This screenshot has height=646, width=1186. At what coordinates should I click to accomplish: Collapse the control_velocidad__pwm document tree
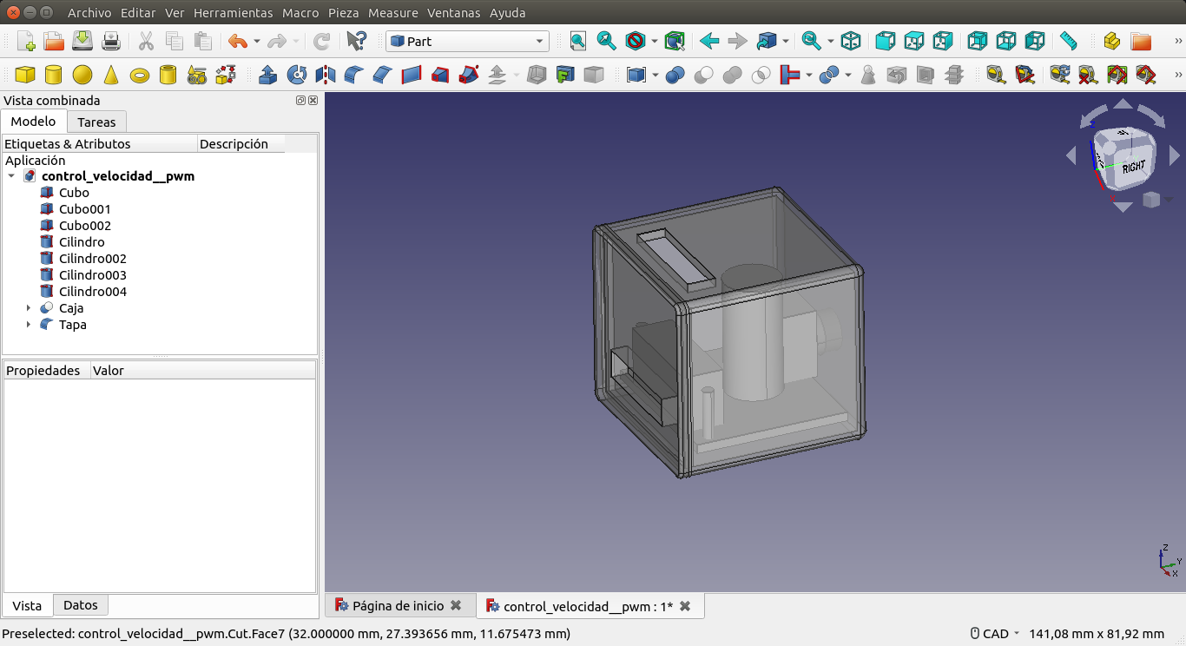(11, 176)
